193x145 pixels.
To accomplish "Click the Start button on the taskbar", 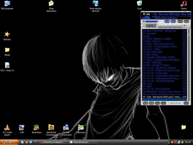I will pos(8,142).
